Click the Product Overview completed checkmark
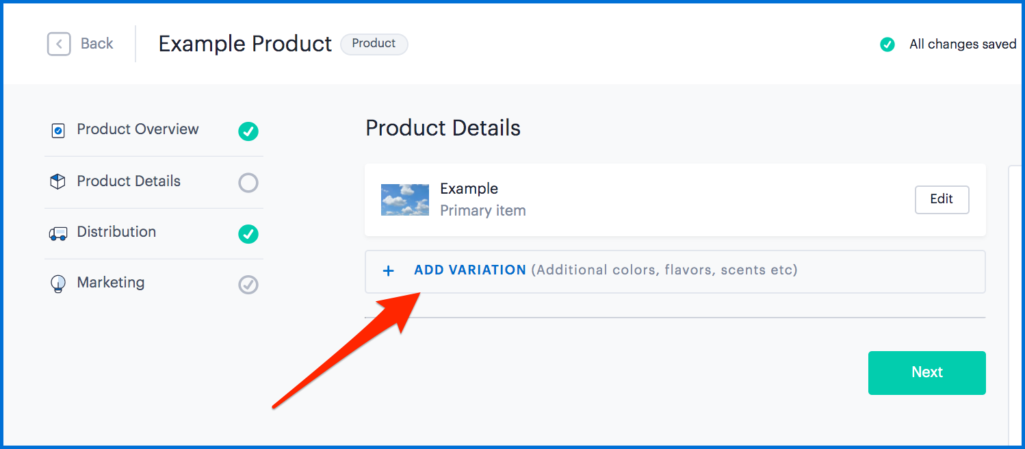 tap(248, 131)
